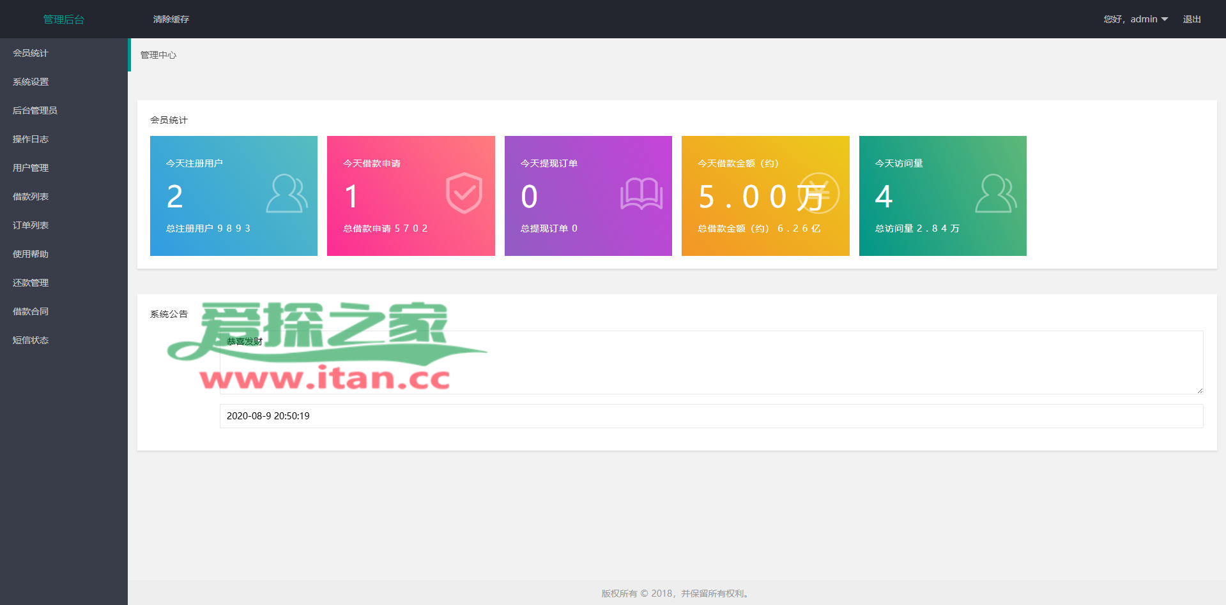Click the date field showing 2020-08-9 20:50:19
Viewport: 1226px width, 605px height.
coord(712,416)
